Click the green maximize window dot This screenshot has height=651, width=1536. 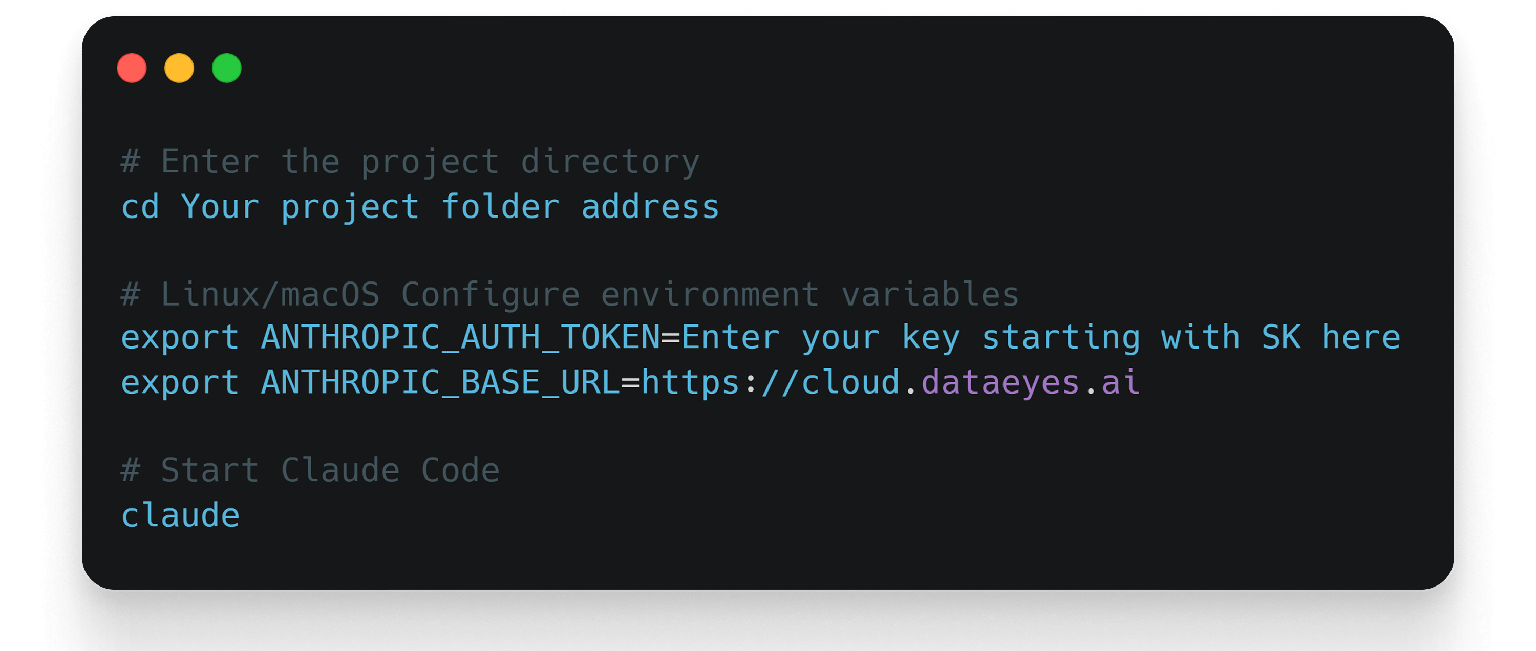click(227, 68)
